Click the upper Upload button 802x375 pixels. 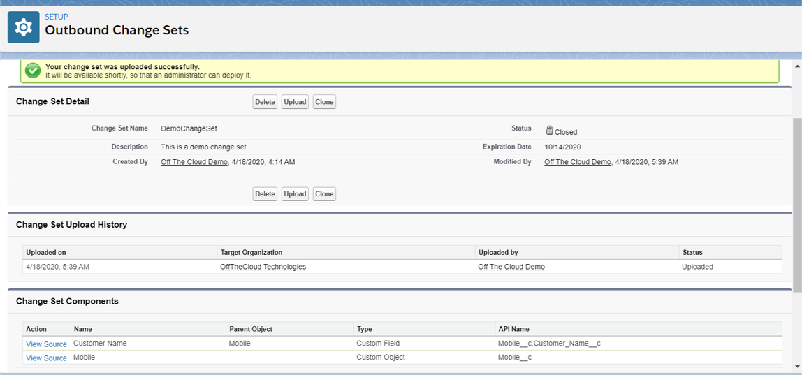pyautogui.click(x=295, y=102)
